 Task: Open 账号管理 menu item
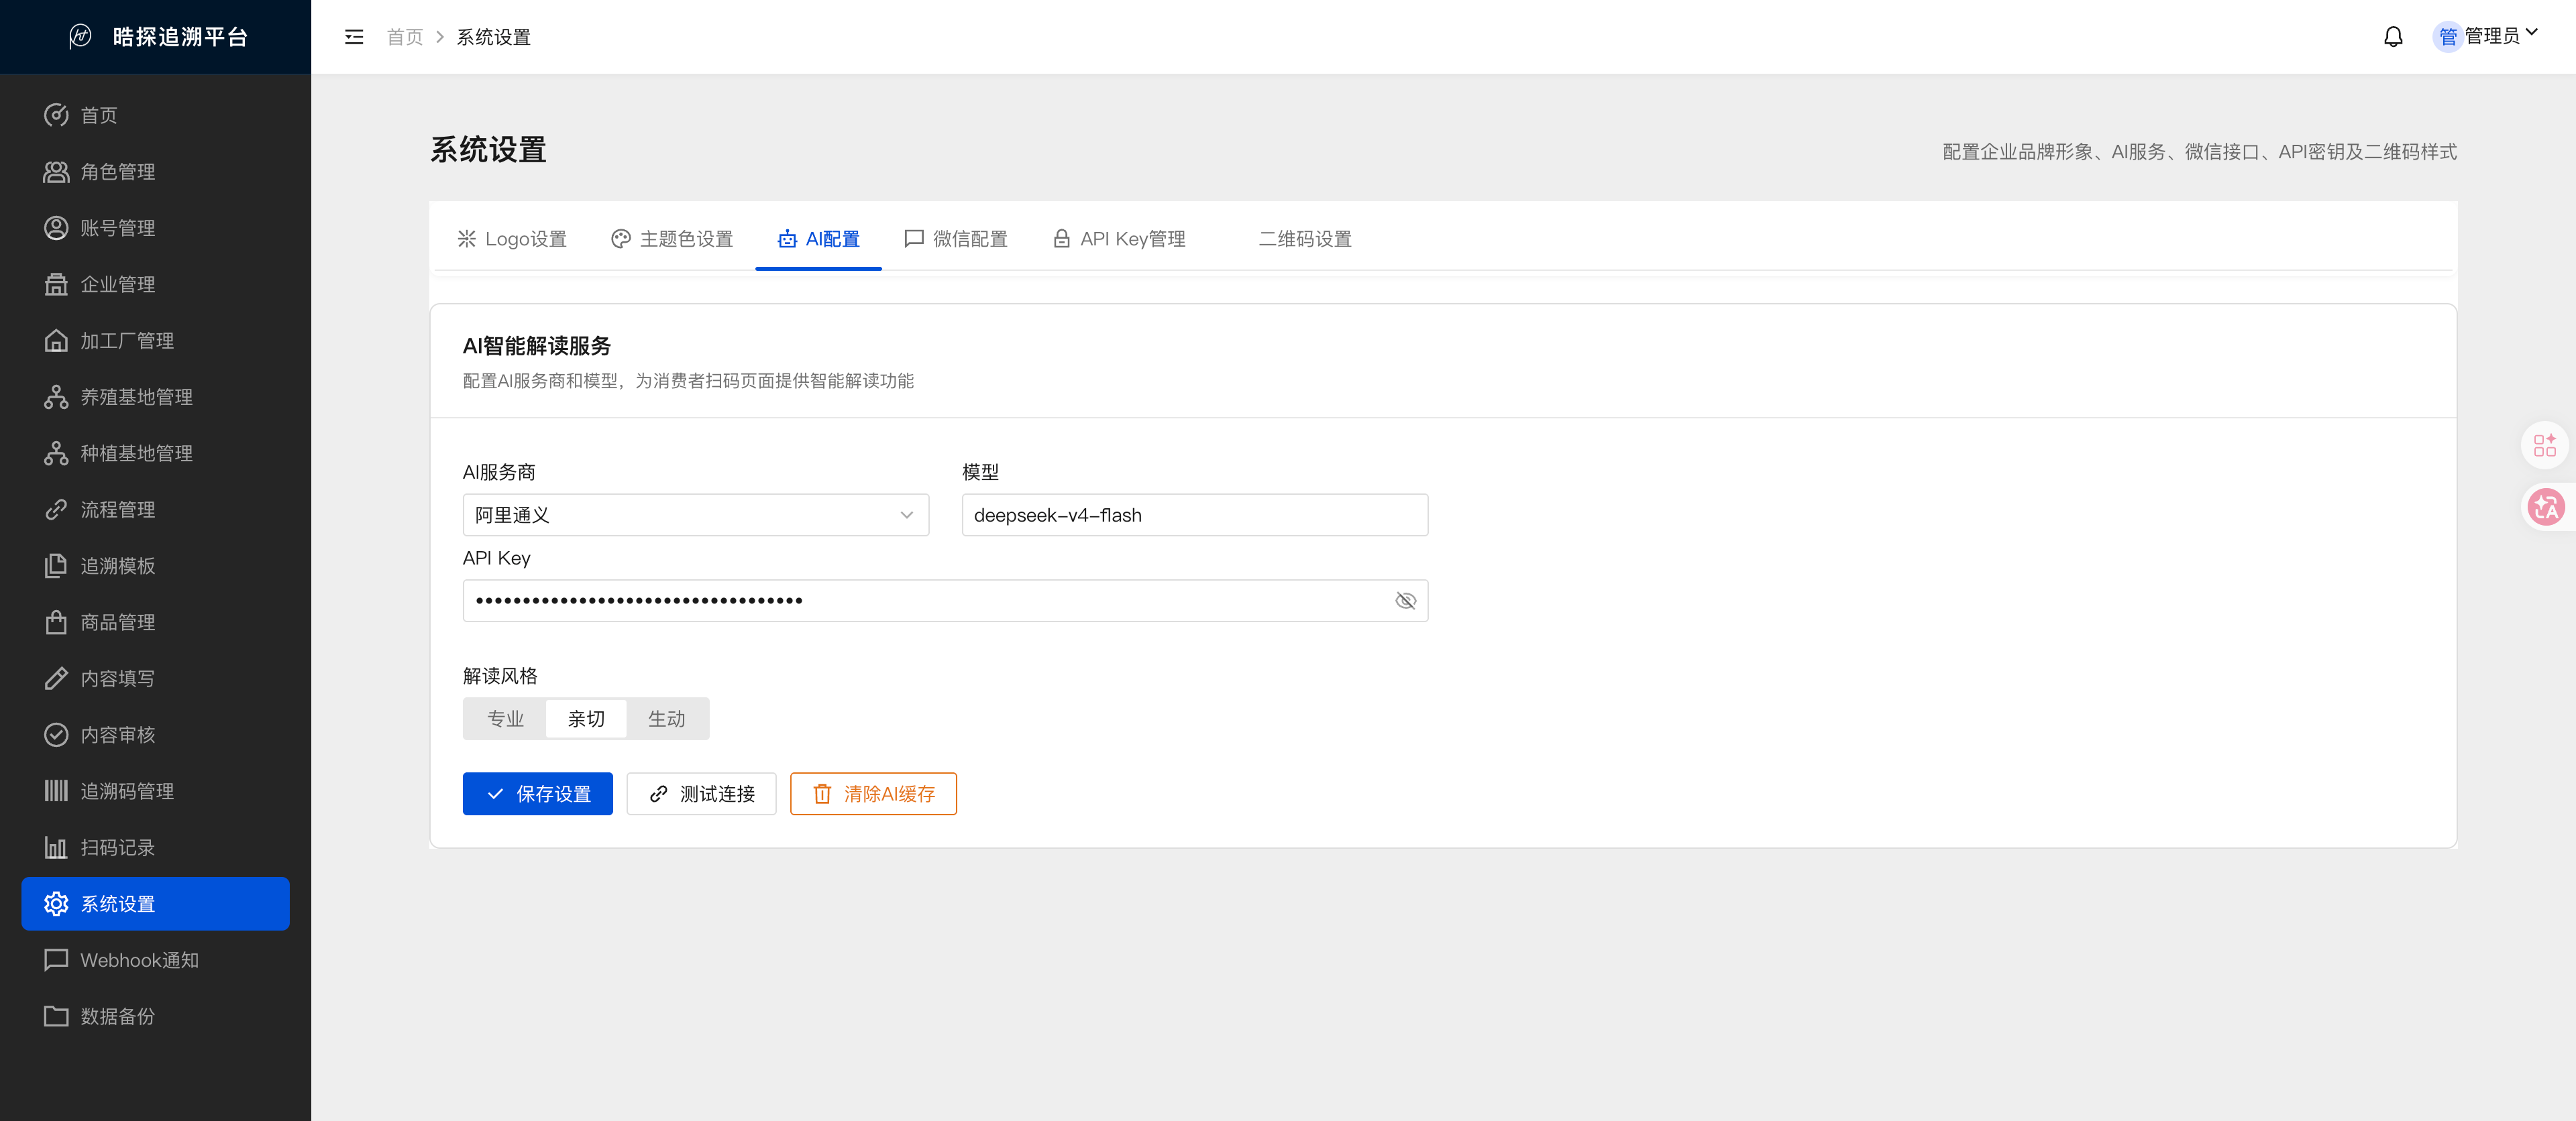155,228
